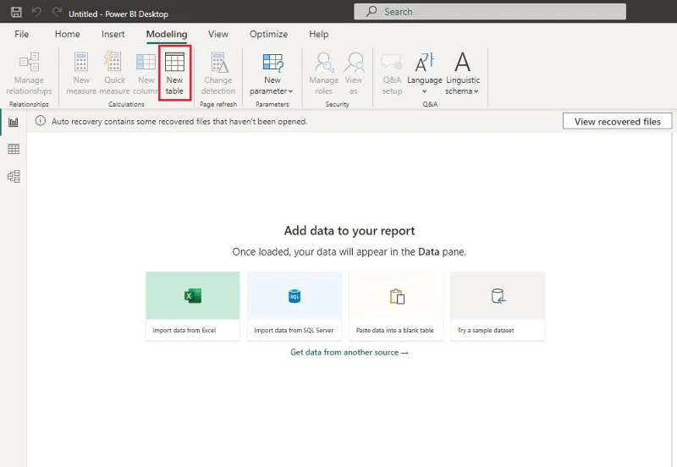Click the Relationships group label

coord(29,104)
